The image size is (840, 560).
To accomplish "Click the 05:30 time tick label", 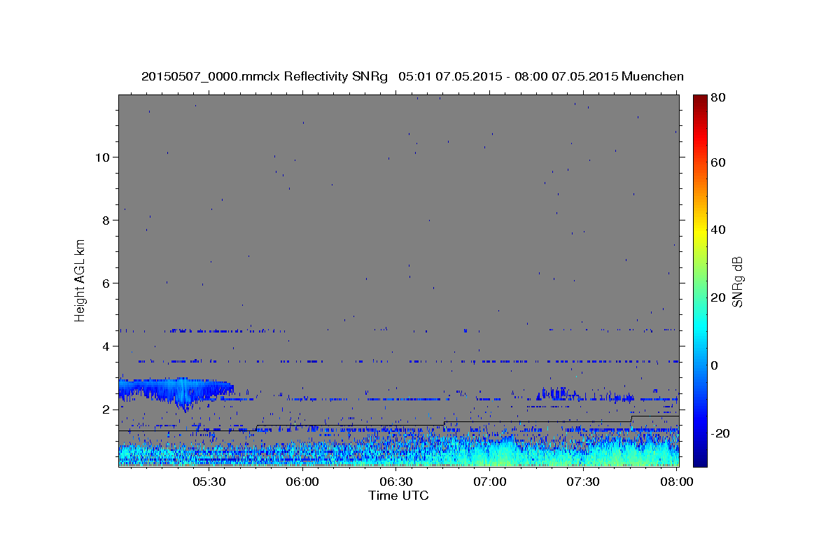I will tap(209, 482).
